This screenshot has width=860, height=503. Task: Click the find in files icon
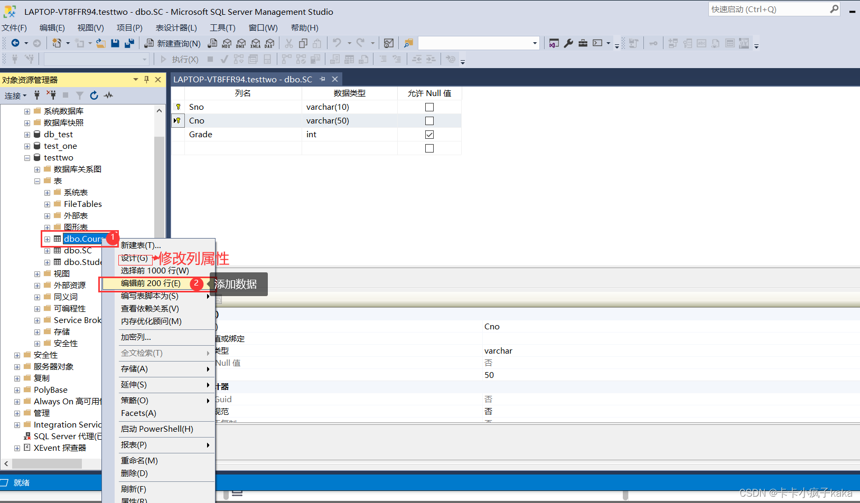tap(408, 43)
